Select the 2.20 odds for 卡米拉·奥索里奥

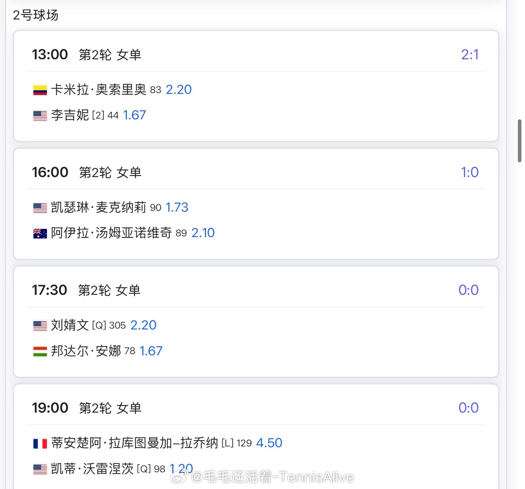pyautogui.click(x=179, y=90)
